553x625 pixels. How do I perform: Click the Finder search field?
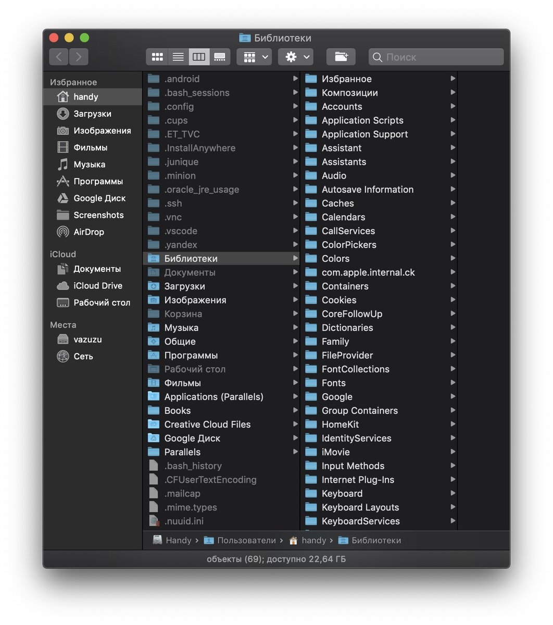coord(436,57)
